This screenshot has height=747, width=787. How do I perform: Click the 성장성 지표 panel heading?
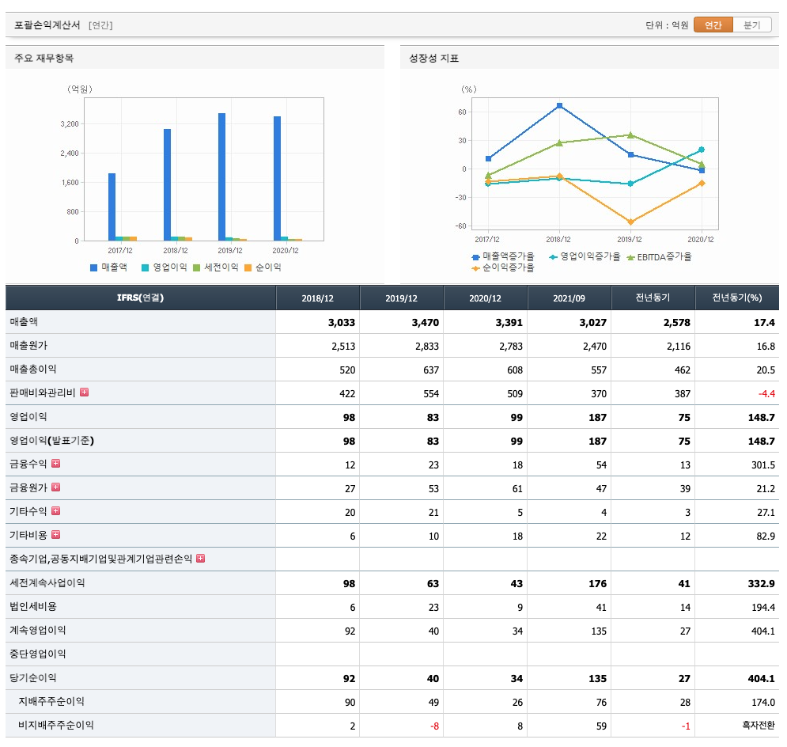[434, 58]
